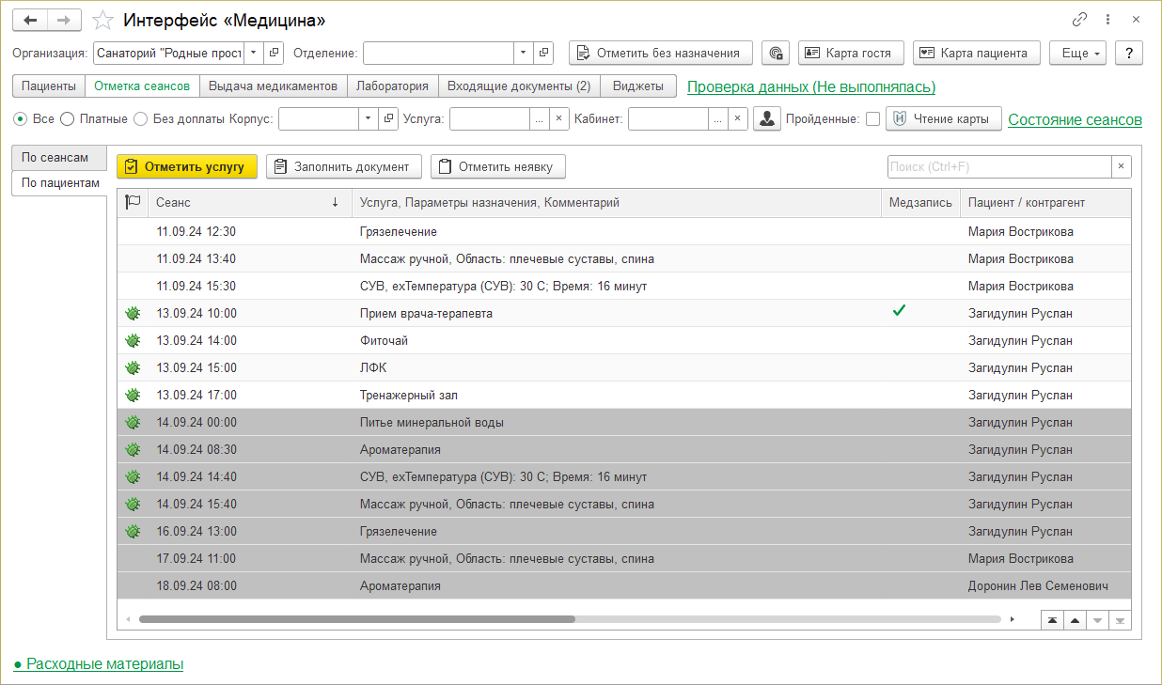Open the Еще dropdown menu
Screen dimensions: 1162x685
click(x=1076, y=54)
